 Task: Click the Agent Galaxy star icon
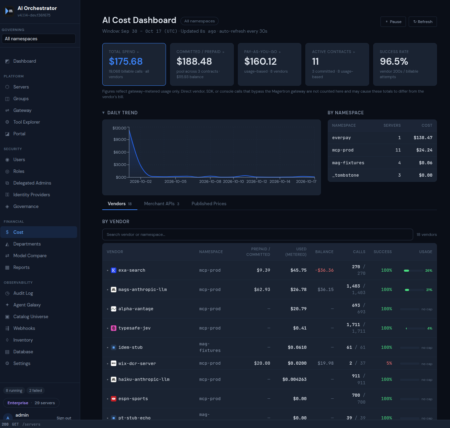click(7, 305)
